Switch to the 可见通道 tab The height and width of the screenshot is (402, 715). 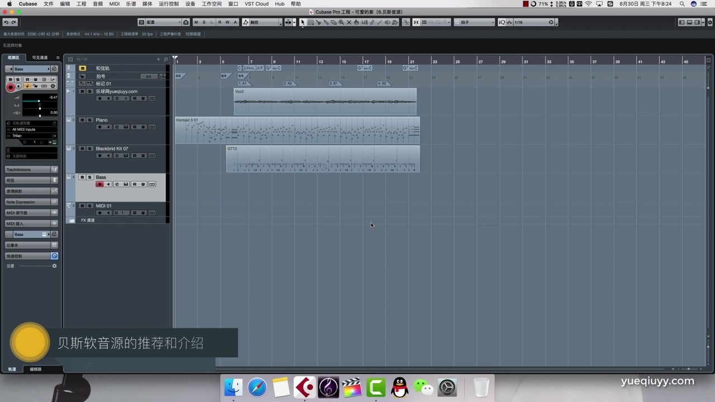[40, 58]
